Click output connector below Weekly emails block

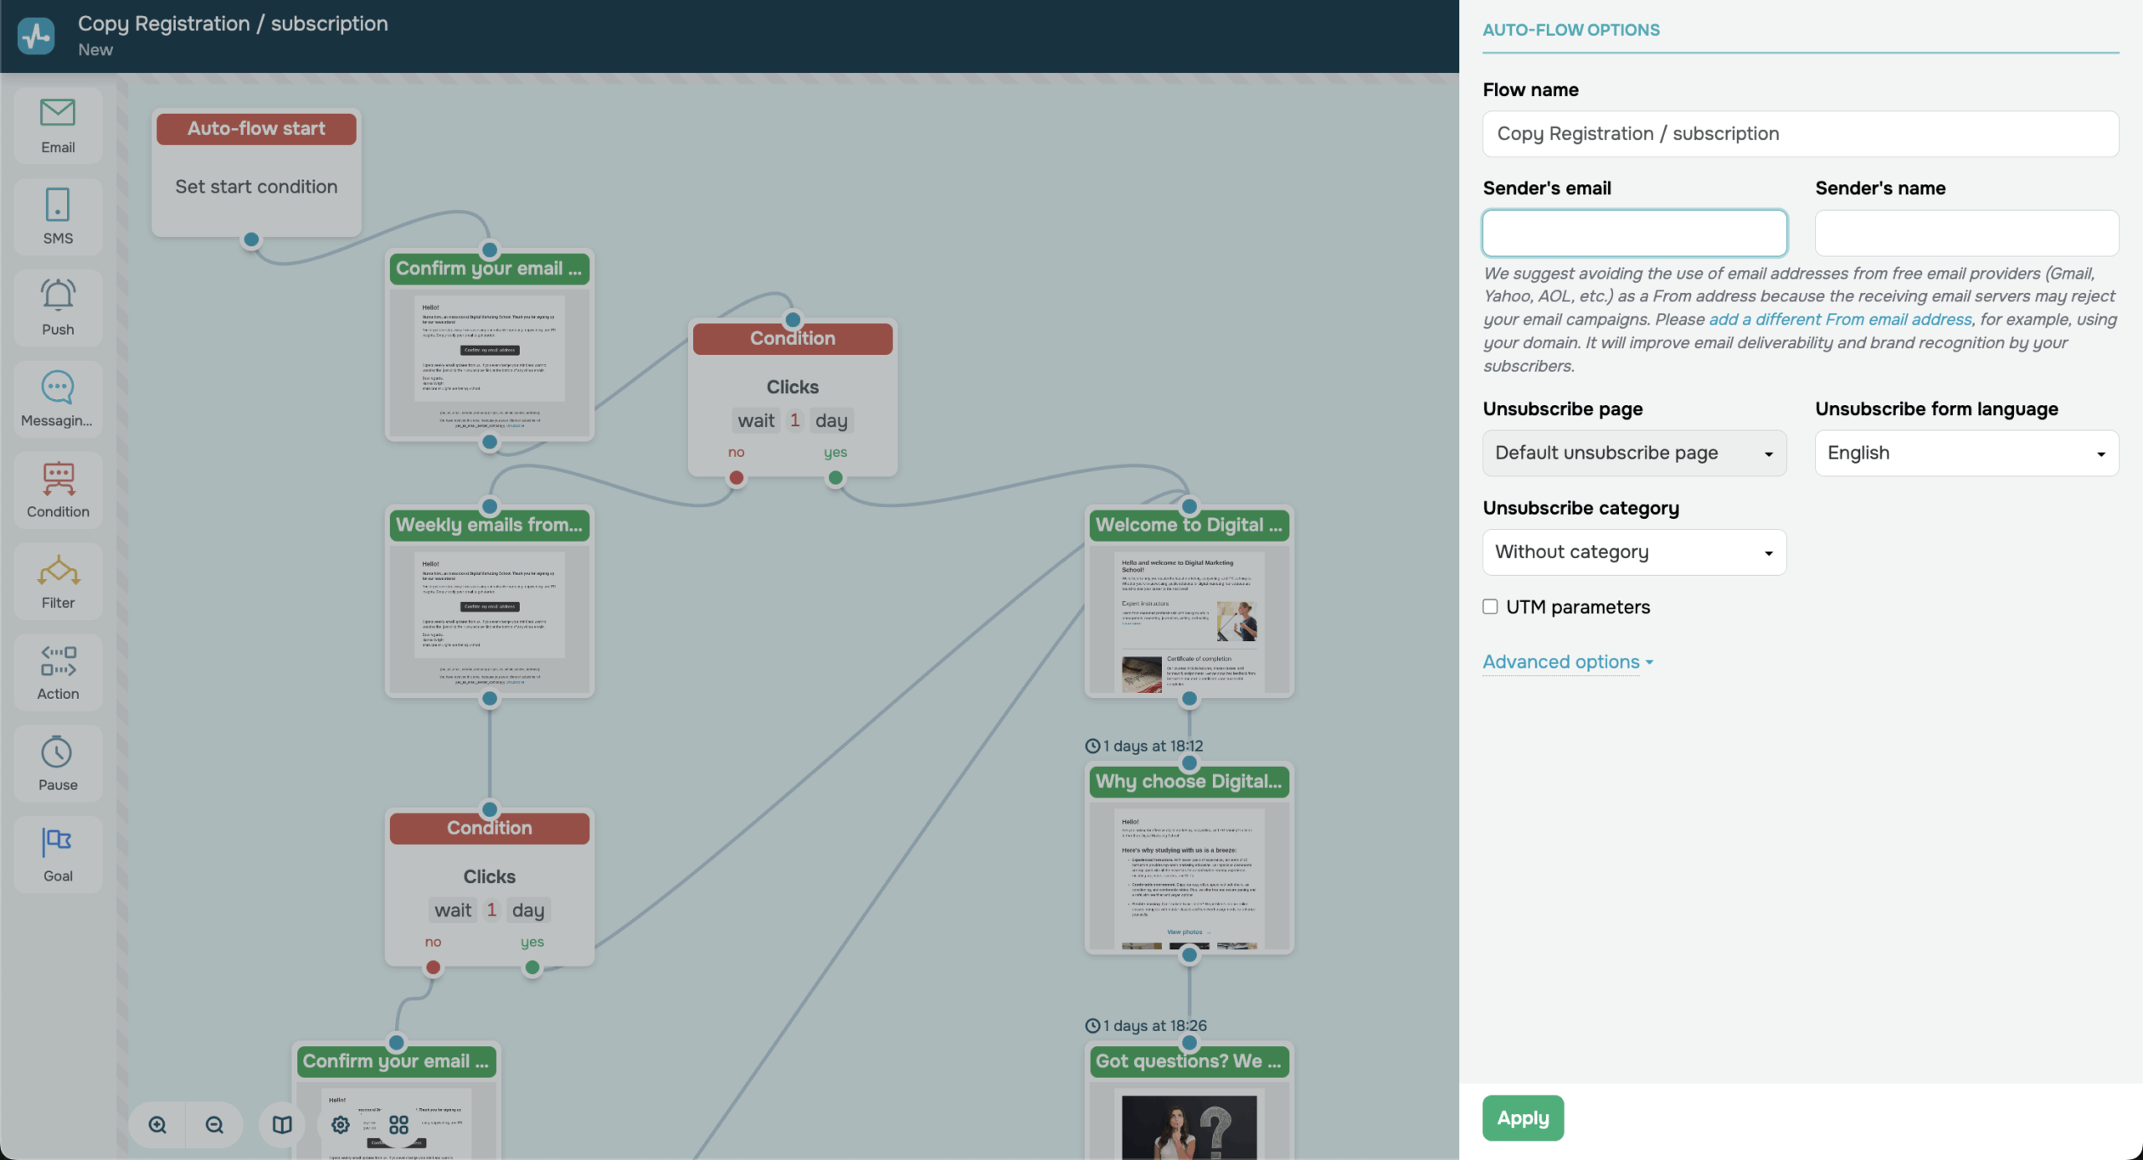[490, 699]
